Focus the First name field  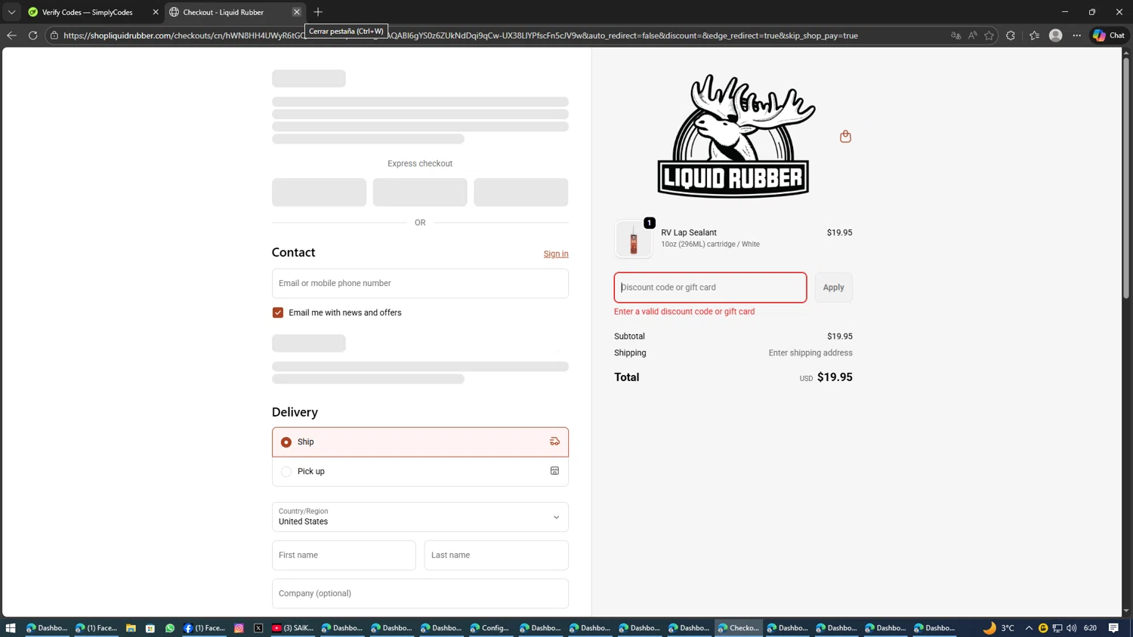[x=344, y=555]
